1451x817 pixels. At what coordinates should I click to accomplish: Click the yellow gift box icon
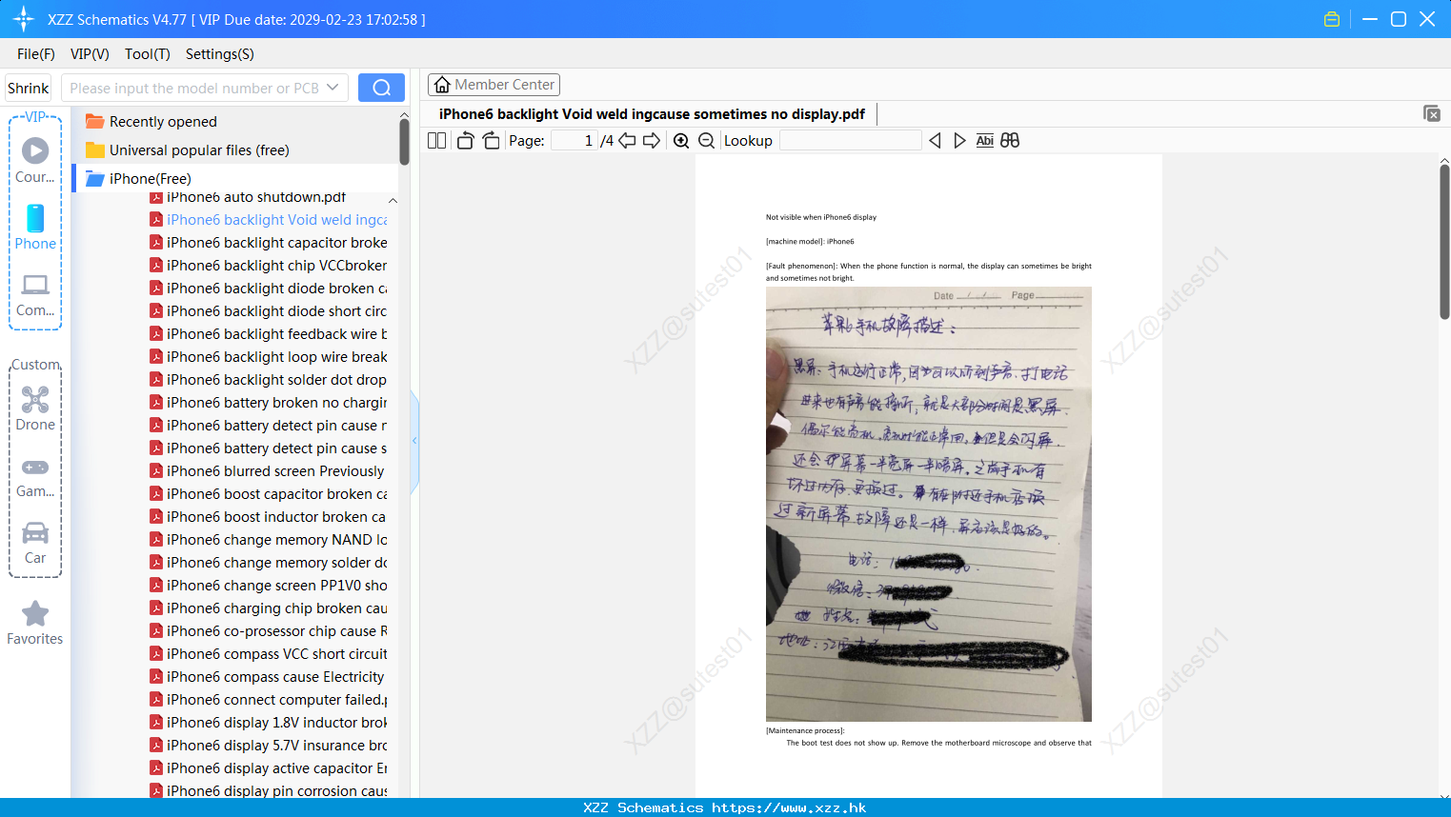click(1332, 19)
